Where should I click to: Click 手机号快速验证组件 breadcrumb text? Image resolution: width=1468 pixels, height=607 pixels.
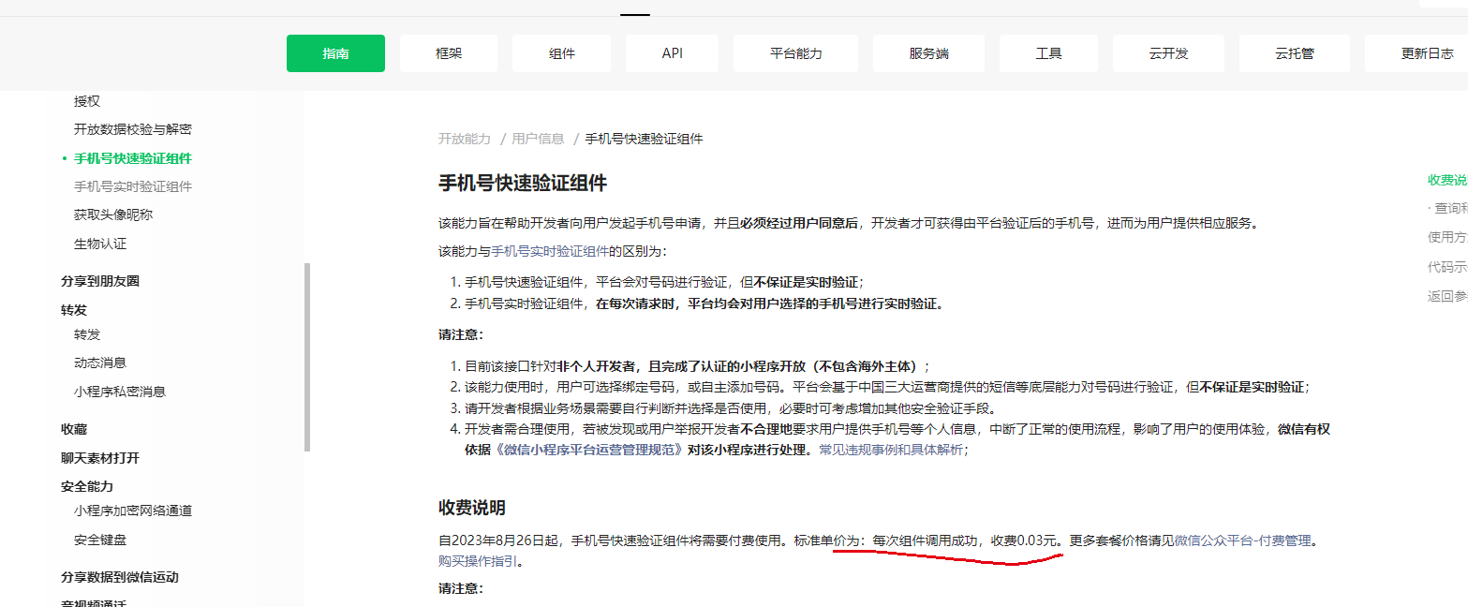pos(644,139)
